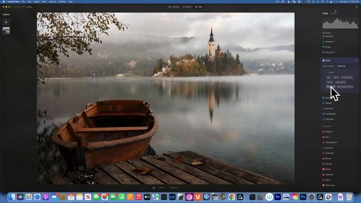361x203 pixels.
Task: Open Finder from the Dock
Action: click(12, 197)
